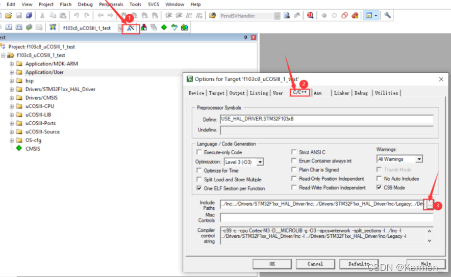Enable Split Load and Store Multiple

[x=199, y=179]
